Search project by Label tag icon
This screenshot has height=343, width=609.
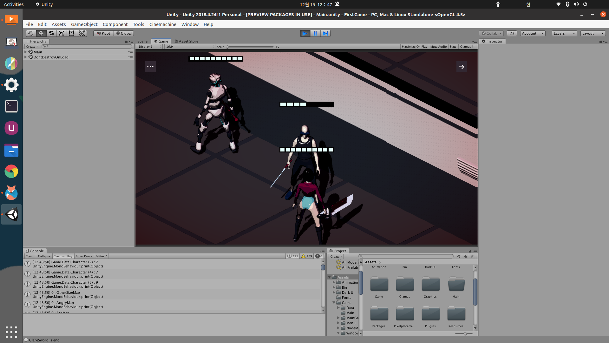[x=465, y=256]
